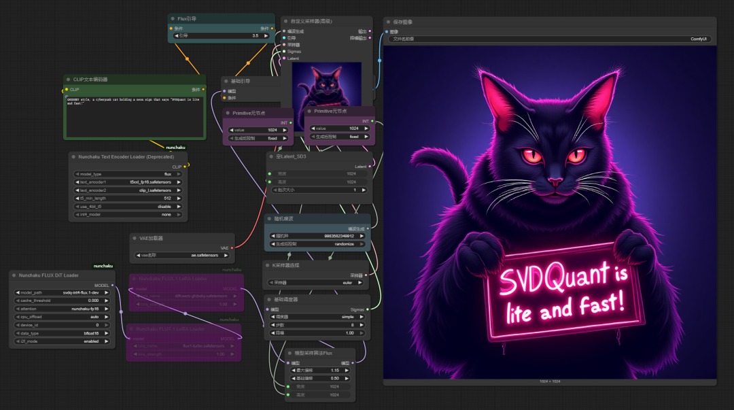Collapse the 模型采样算法Flux node title dot
Viewport: 734px width, 410px height.
290,354
